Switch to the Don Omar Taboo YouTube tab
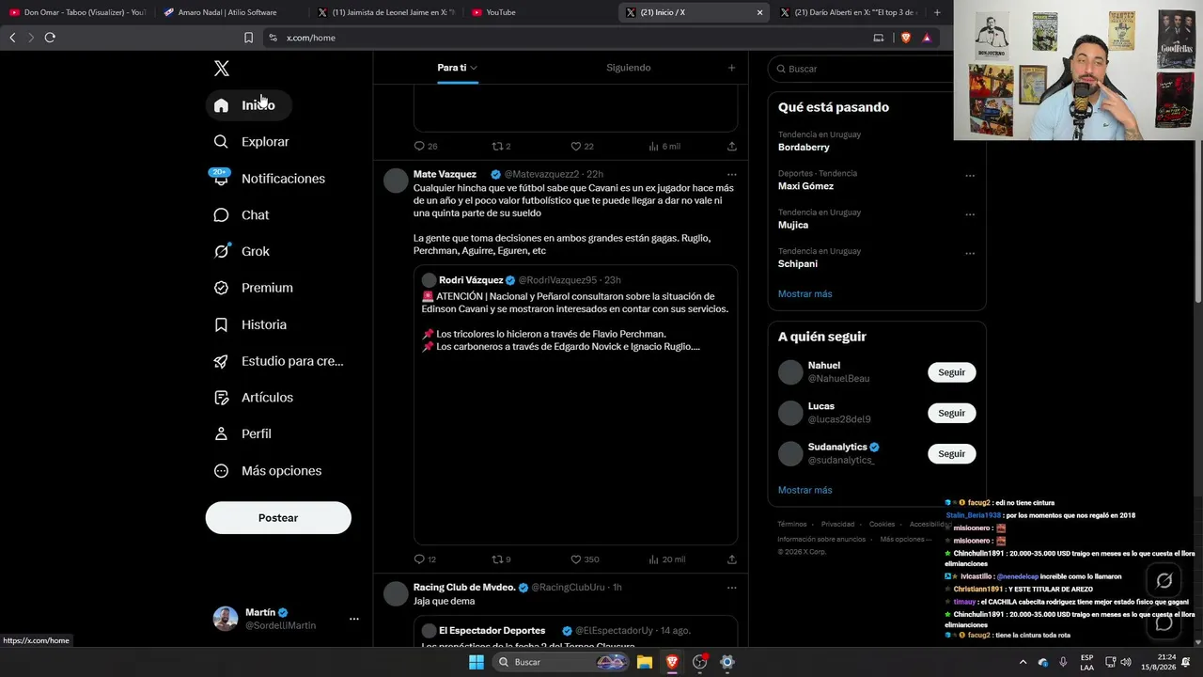Image resolution: width=1203 pixels, height=677 pixels. (78, 12)
